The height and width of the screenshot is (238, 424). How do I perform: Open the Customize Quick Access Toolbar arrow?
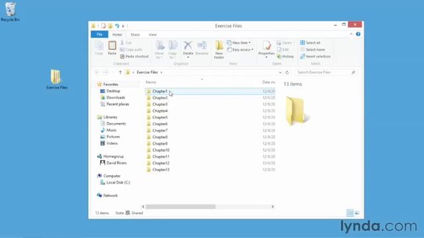pyautogui.click(x=123, y=26)
